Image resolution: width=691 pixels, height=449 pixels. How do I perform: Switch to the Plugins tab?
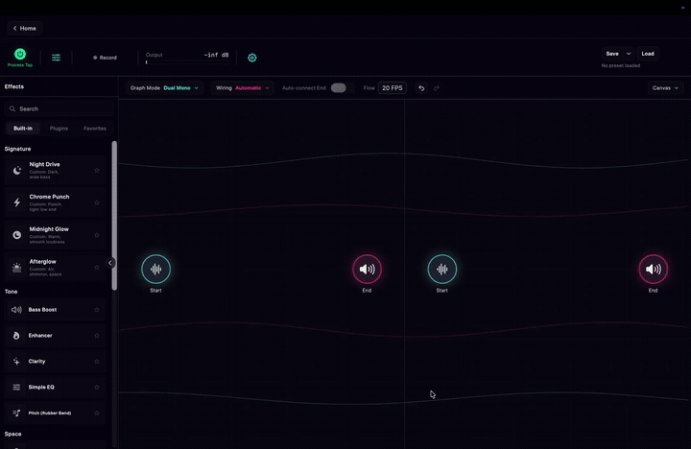[59, 129]
